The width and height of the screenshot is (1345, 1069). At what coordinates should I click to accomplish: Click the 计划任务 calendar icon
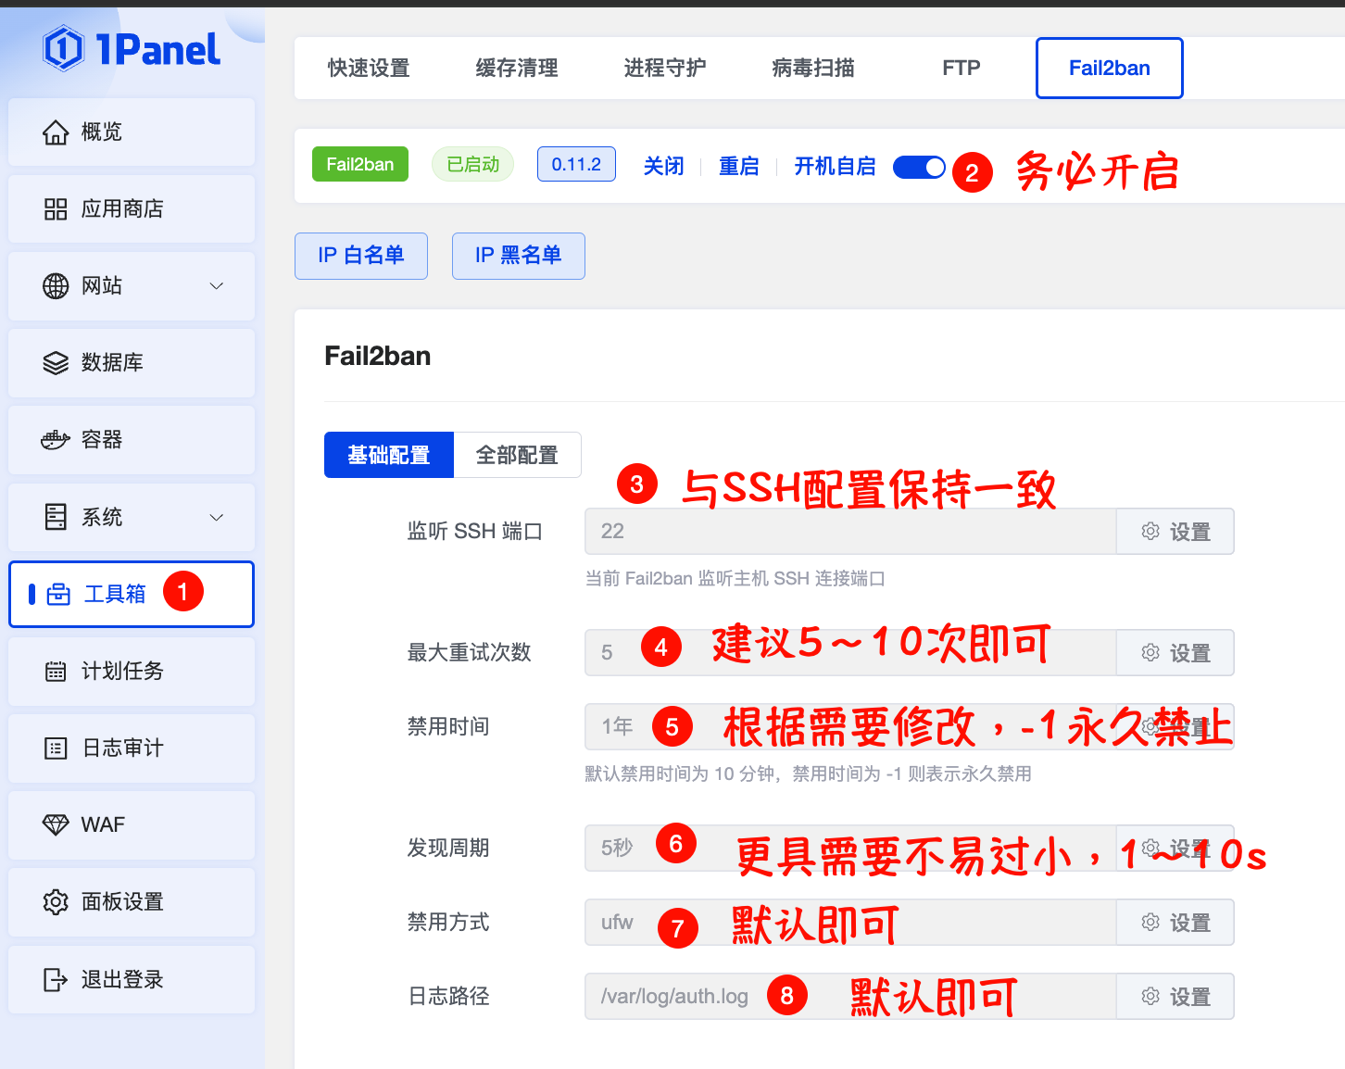pyautogui.click(x=56, y=672)
